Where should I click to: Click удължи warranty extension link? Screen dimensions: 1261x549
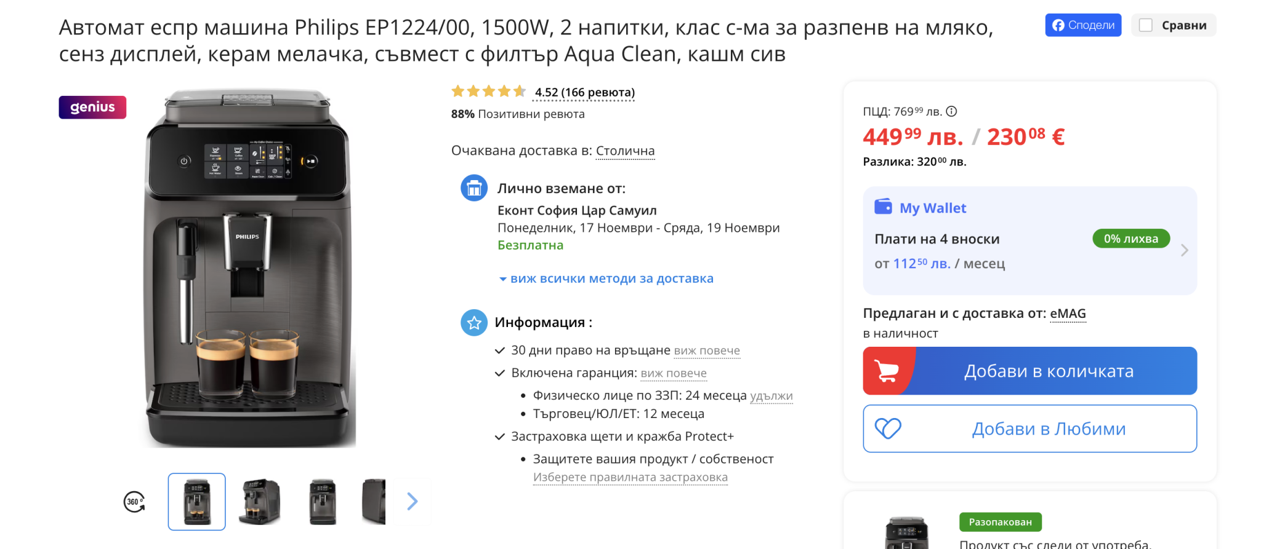tap(772, 396)
